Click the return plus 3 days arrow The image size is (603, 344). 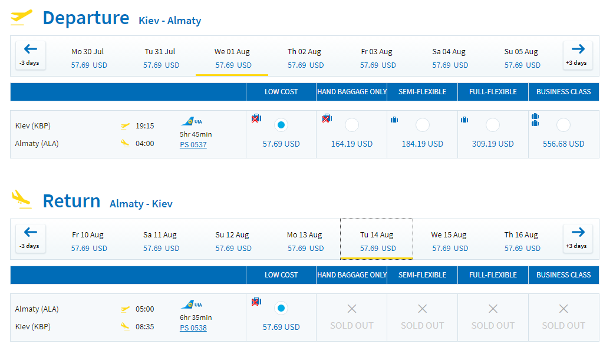tap(578, 239)
